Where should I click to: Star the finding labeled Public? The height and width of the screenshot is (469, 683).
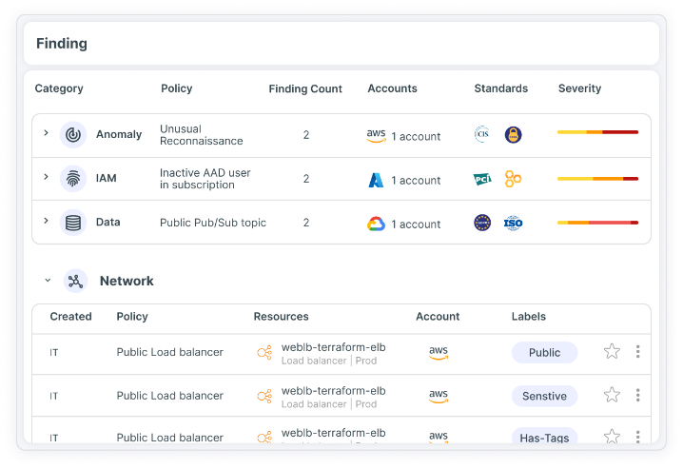612,352
